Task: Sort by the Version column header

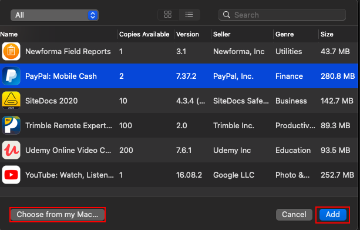Action: coord(187,34)
